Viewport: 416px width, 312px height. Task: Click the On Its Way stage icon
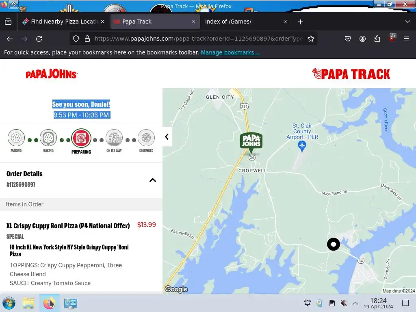point(114,138)
